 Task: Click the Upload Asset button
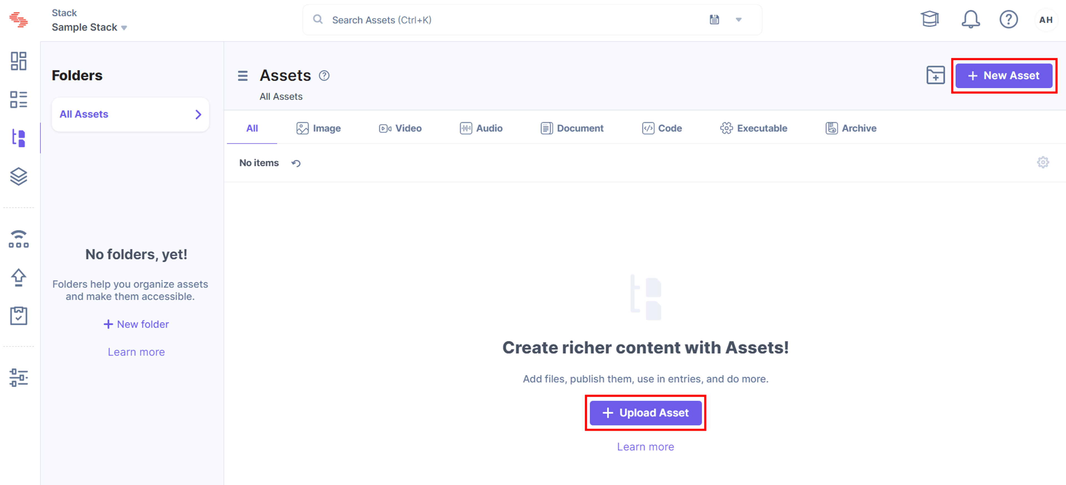(x=645, y=413)
